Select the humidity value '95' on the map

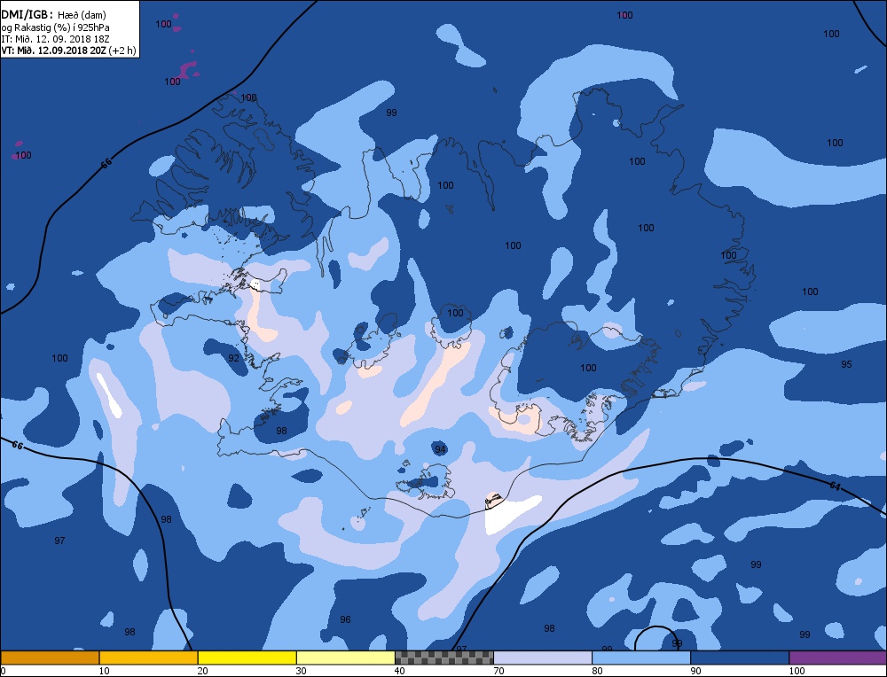[x=846, y=364]
